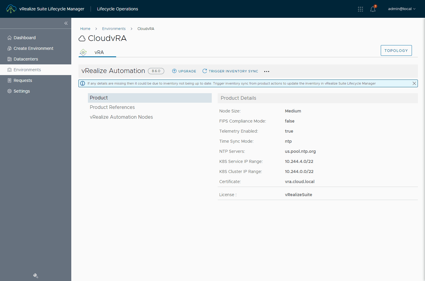The width and height of the screenshot is (425, 281).
Task: Open the application switcher grid icon
Action: (360, 9)
